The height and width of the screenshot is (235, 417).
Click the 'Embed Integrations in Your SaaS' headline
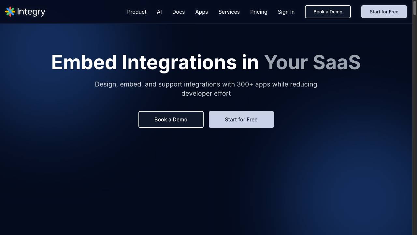pyautogui.click(x=206, y=62)
